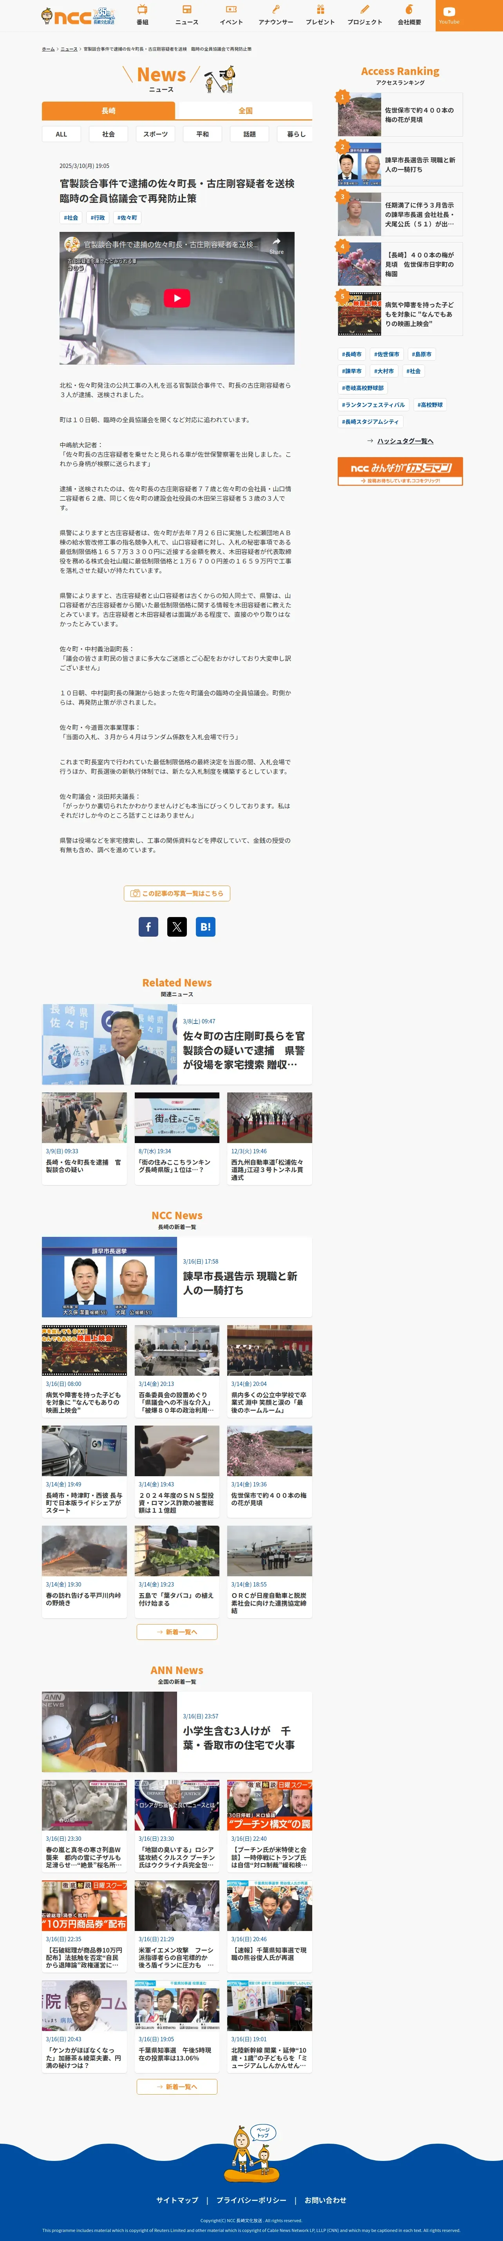Open the 会社概要 menu item
This screenshot has height=2241, width=503.
pos(409,16)
